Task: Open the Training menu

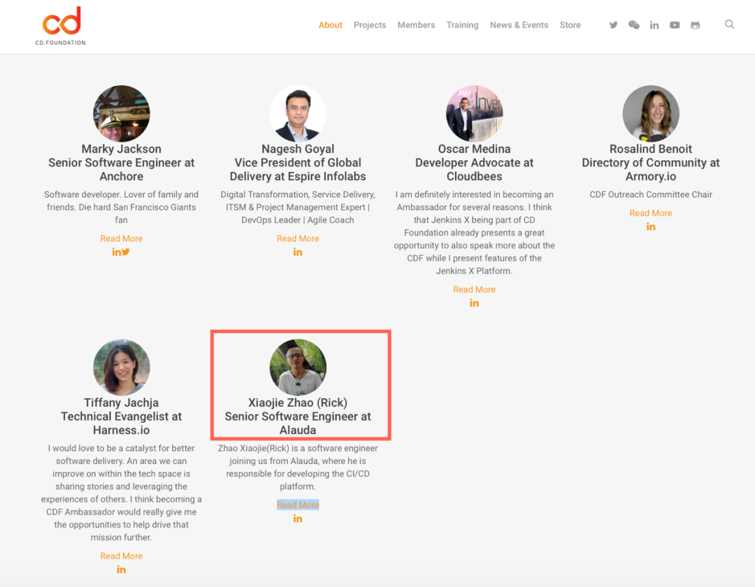Action: tap(462, 25)
